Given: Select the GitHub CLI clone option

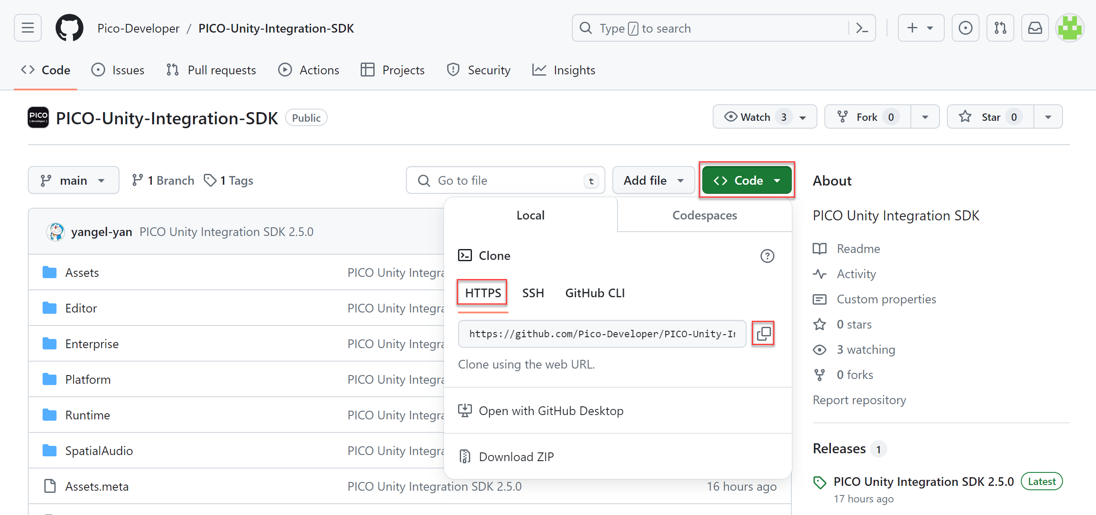Looking at the screenshot, I should [x=594, y=293].
